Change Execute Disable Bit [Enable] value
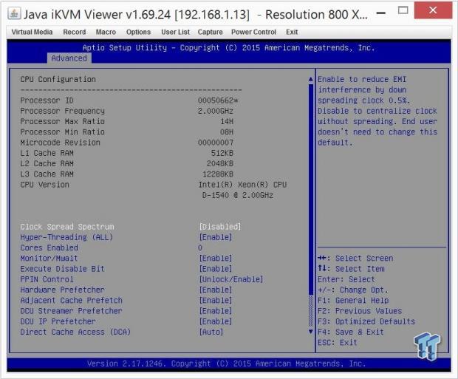This screenshot has width=458, height=379. pyautogui.click(x=216, y=269)
